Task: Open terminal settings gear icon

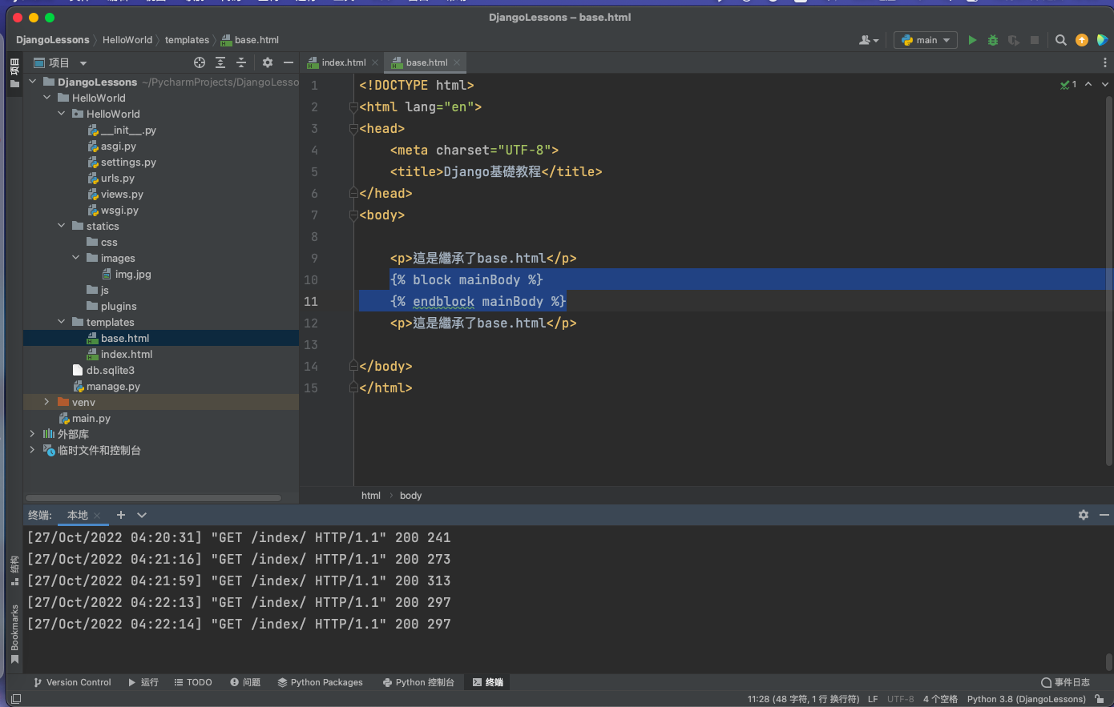Action: click(x=1084, y=515)
